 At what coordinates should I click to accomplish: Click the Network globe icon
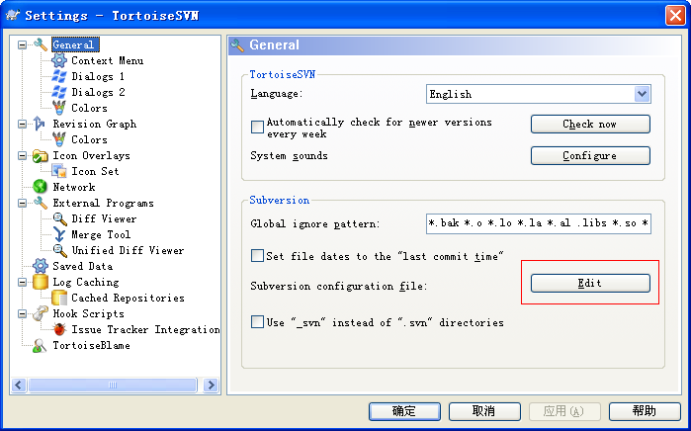pyautogui.click(x=40, y=187)
